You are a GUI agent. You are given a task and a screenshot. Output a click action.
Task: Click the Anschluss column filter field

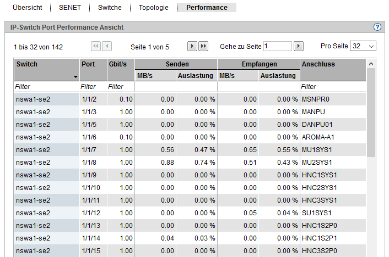tap(332, 87)
